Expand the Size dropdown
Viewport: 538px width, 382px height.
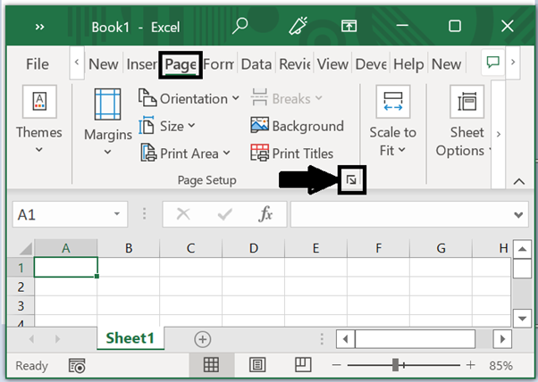pos(167,126)
